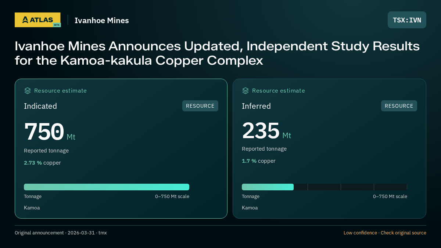Click the ATLAS beta logo
Screen dimensions: 441x248
(x=37, y=20)
